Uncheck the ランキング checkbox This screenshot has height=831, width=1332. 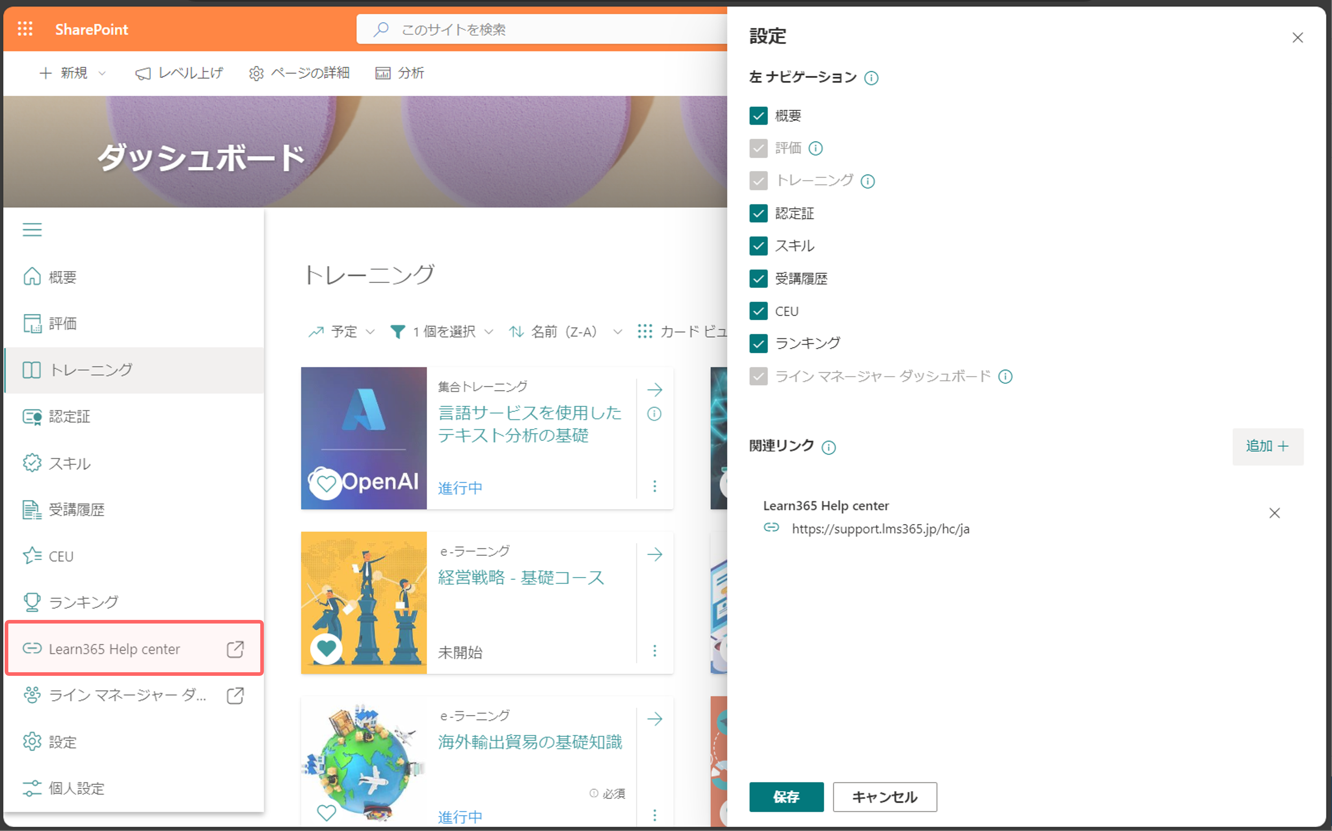click(758, 344)
